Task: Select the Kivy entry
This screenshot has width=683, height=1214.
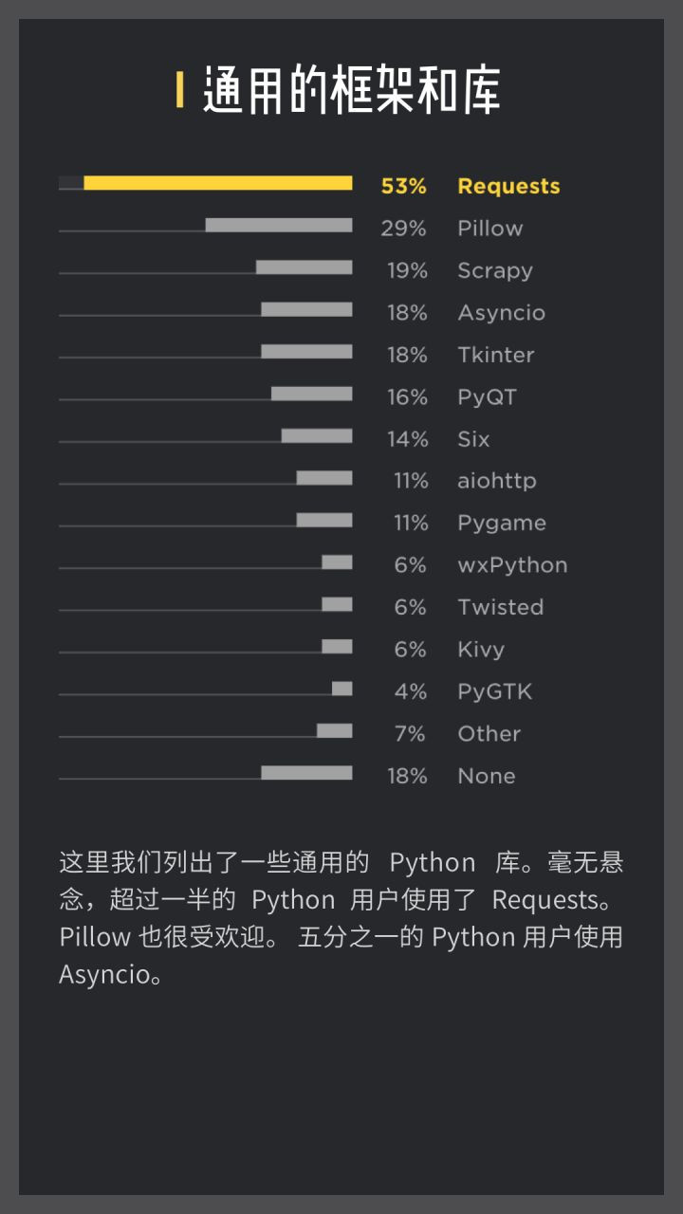Action: pyautogui.click(x=481, y=650)
